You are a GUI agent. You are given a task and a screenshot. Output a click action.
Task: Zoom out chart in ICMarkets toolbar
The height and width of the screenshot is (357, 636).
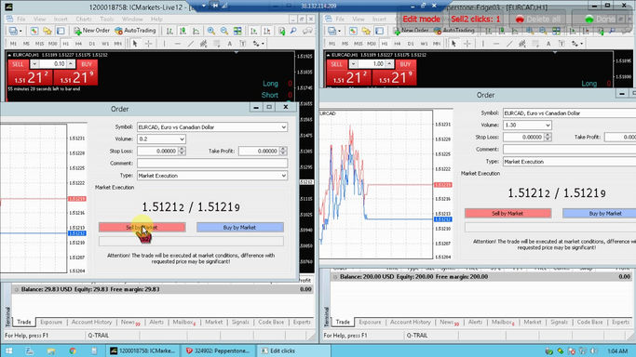[x=223, y=31]
